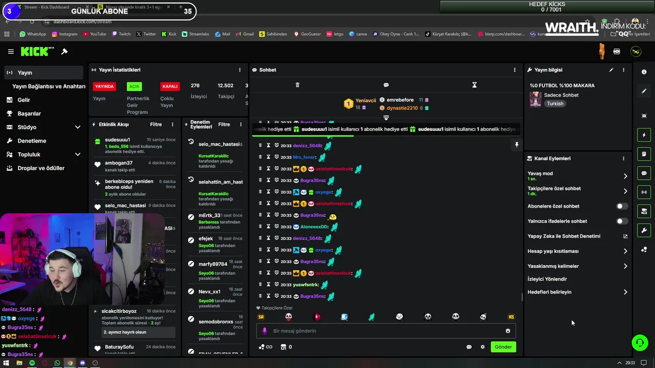This screenshot has width=655, height=368.
Task: Edit stream info with the pencil icon
Action: coord(611,70)
